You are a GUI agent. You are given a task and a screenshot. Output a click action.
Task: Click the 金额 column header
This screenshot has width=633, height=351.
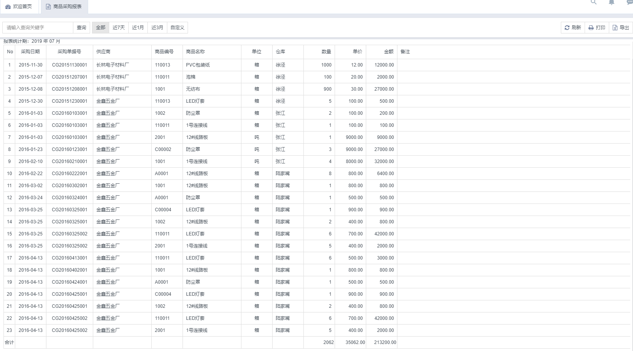388,52
